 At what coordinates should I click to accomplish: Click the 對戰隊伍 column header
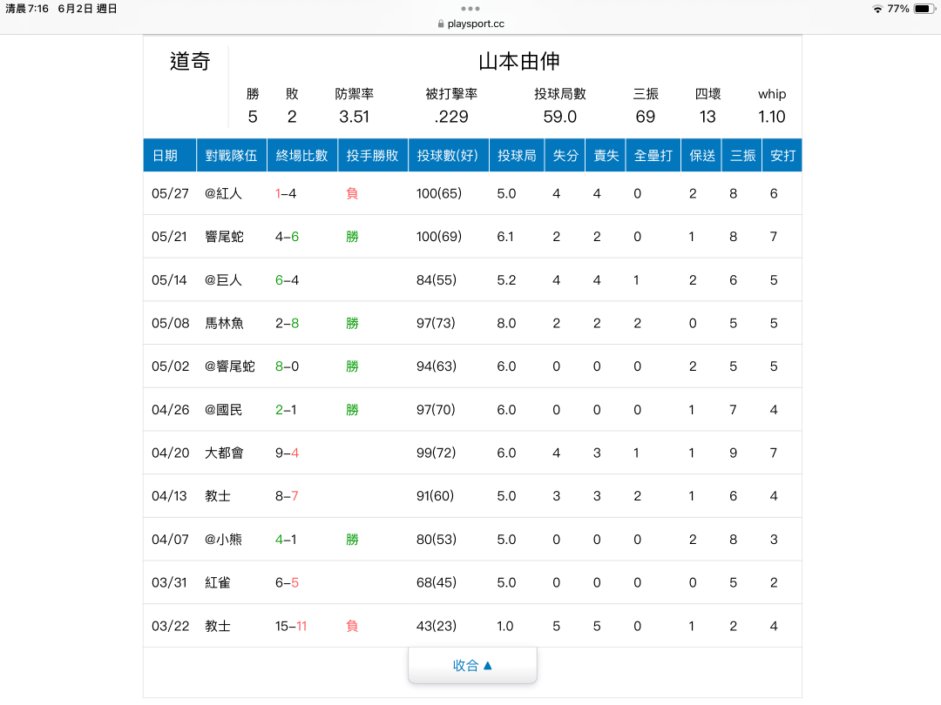point(231,156)
